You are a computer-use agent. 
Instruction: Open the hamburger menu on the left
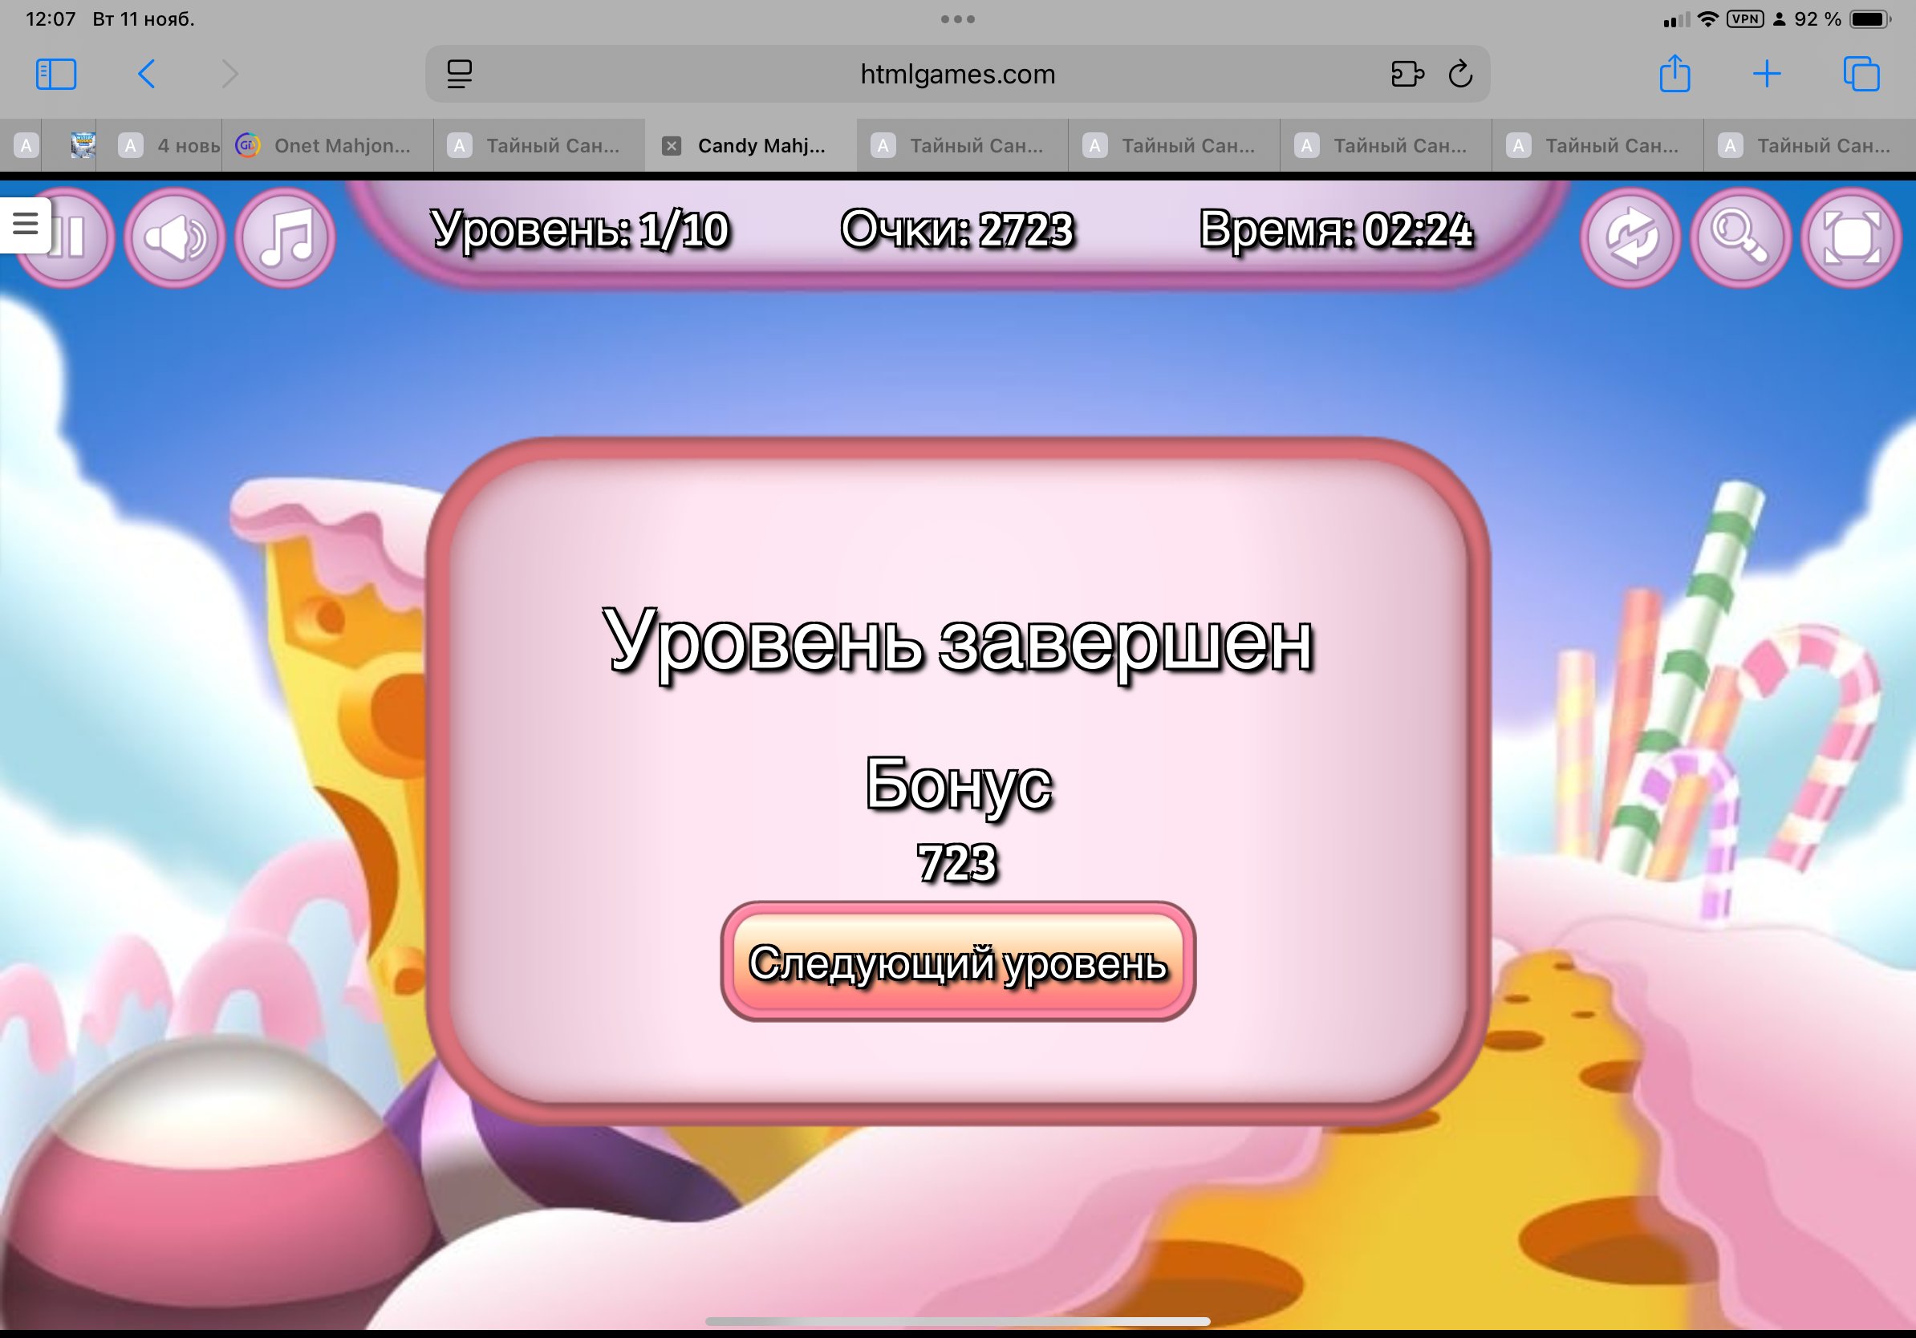click(x=25, y=224)
